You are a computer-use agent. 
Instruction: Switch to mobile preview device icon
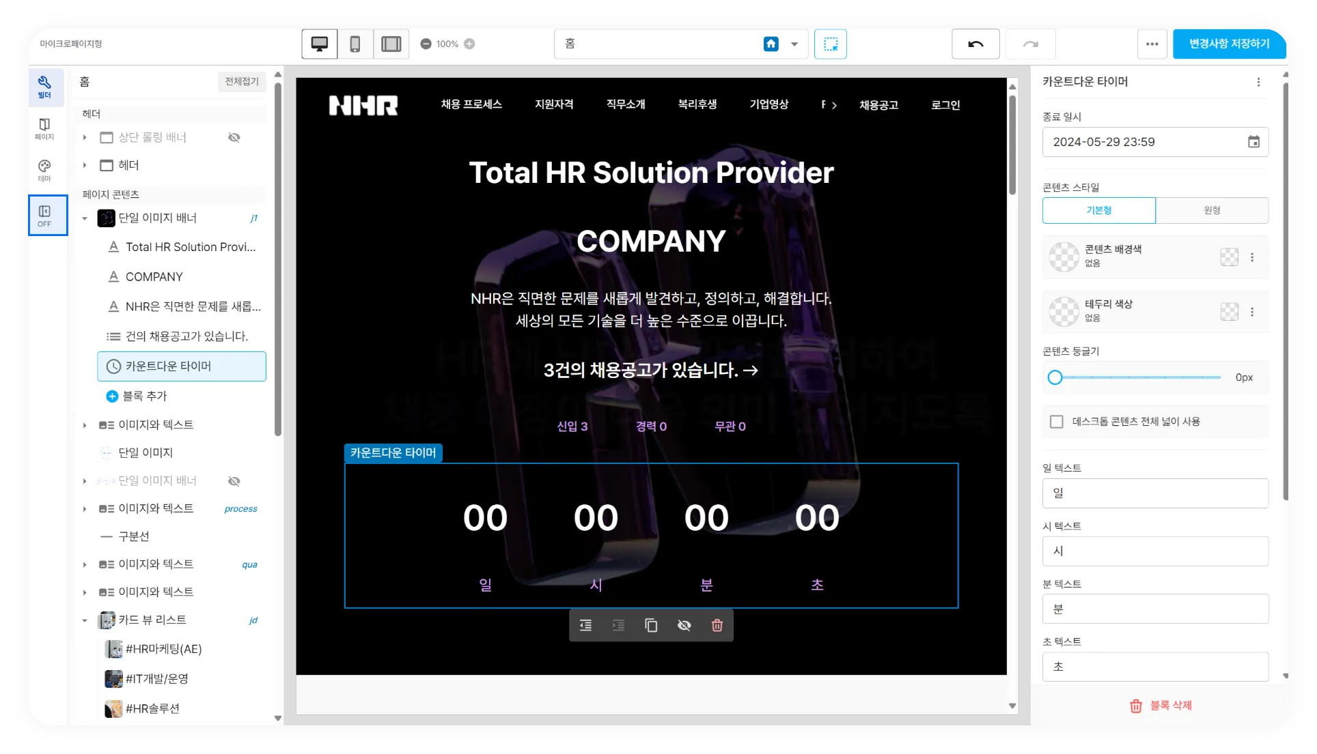[355, 44]
